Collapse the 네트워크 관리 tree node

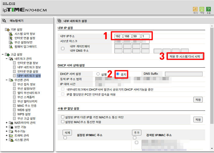point(6,59)
